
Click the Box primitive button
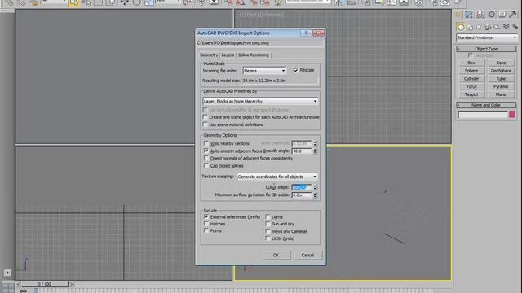(471, 63)
